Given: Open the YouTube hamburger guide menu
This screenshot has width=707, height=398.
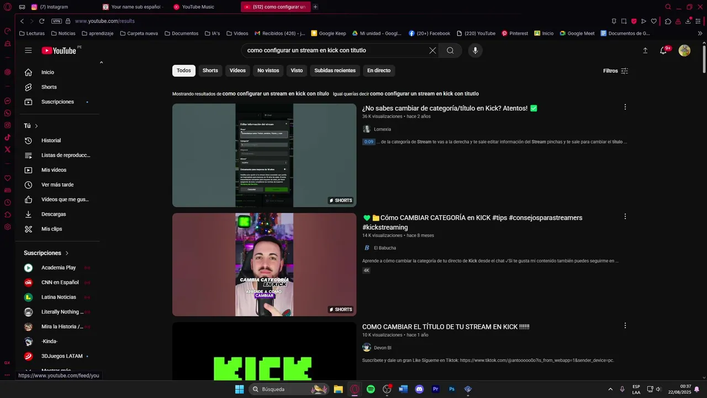Looking at the screenshot, I should tap(28, 50).
